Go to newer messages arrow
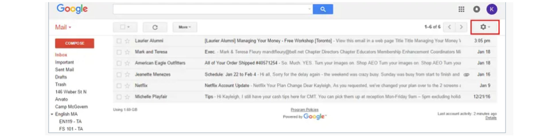Screen dimensions: 551x140 [x=449, y=27]
